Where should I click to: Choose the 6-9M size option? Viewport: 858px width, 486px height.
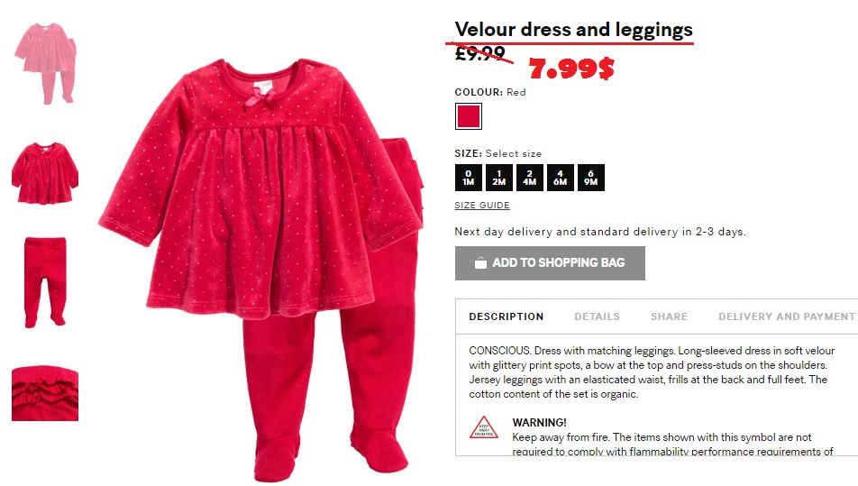591,178
